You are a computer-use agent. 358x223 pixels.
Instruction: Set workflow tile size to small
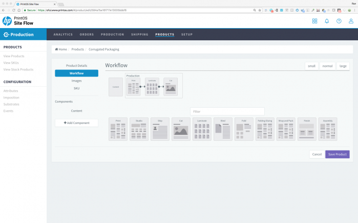pyautogui.click(x=311, y=66)
